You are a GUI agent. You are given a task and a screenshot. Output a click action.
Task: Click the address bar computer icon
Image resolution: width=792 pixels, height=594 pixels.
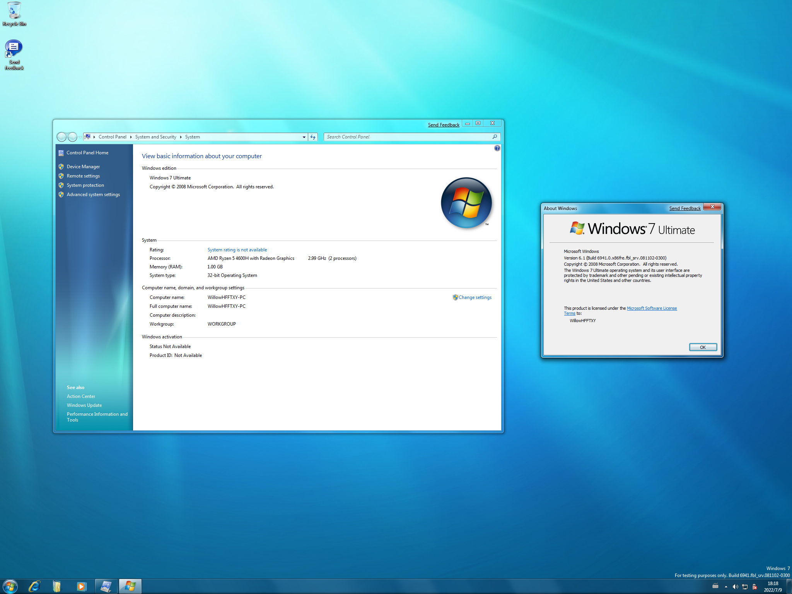88,137
